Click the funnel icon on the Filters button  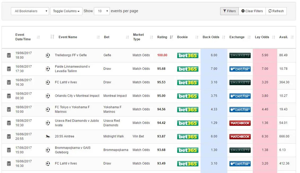point(225,11)
